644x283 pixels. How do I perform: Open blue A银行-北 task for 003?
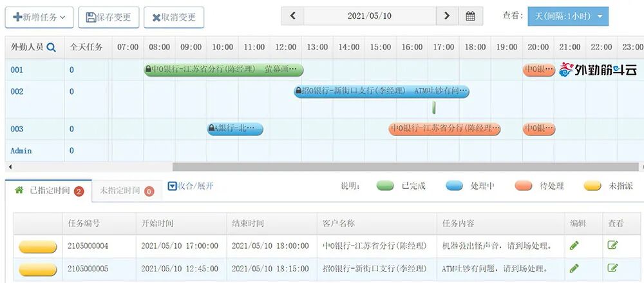[x=235, y=129]
